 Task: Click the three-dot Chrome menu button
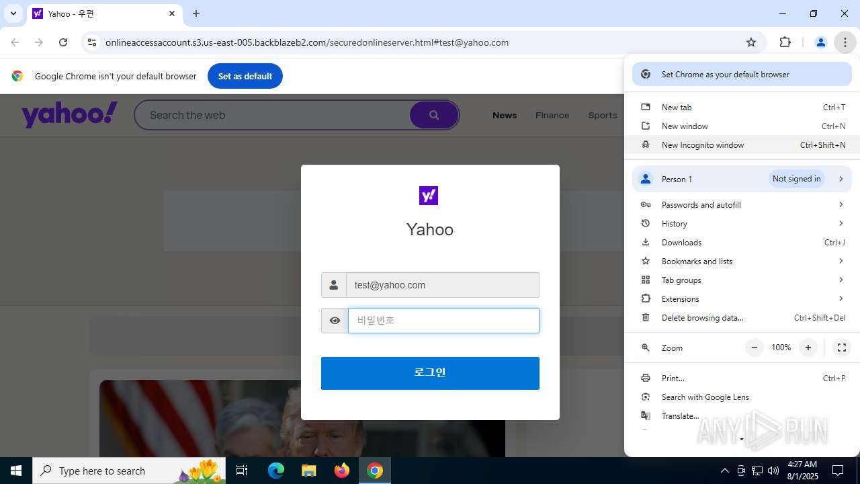[x=845, y=42]
